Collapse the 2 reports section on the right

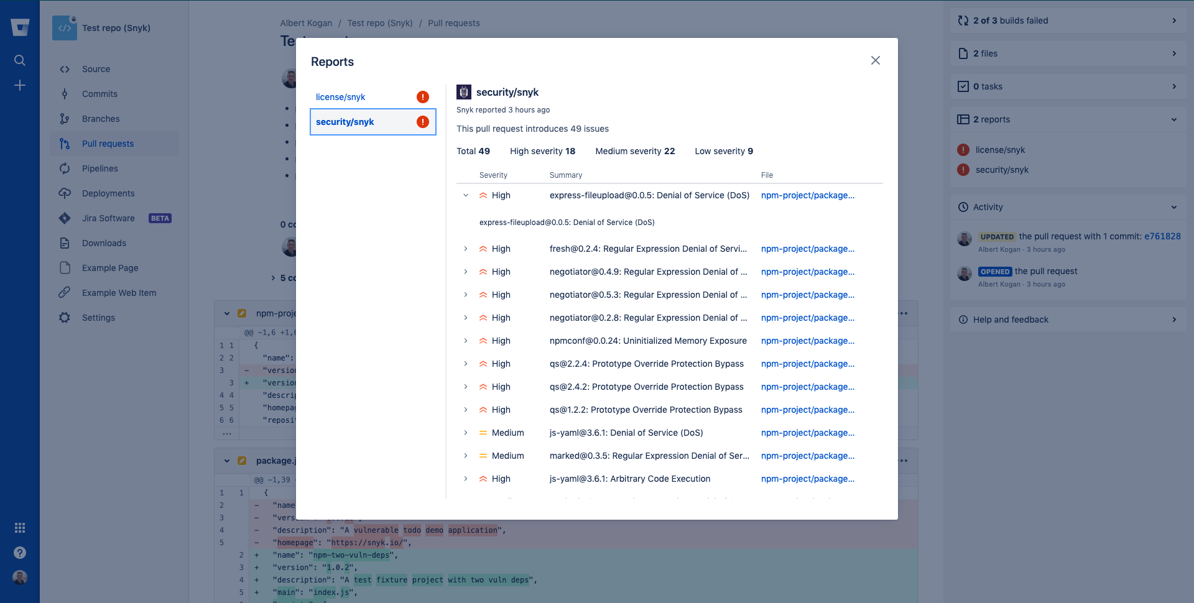click(1174, 119)
